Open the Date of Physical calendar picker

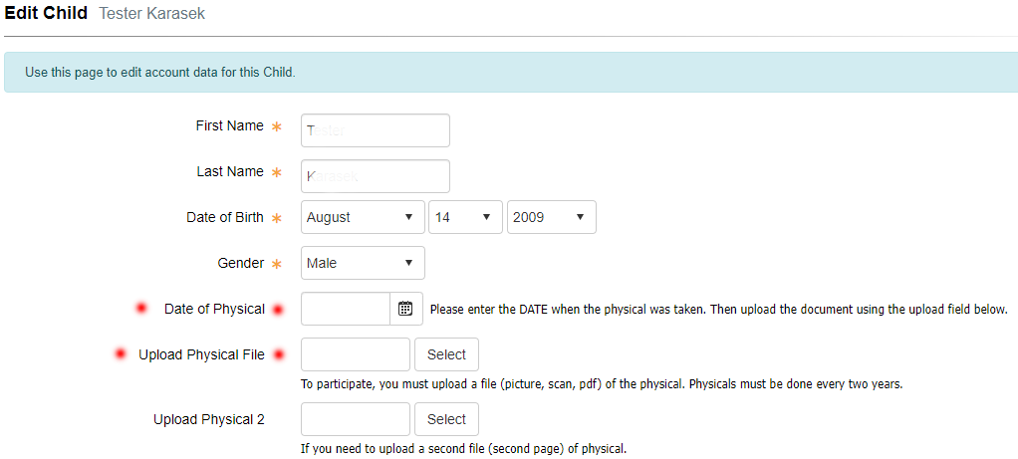pyautogui.click(x=405, y=309)
